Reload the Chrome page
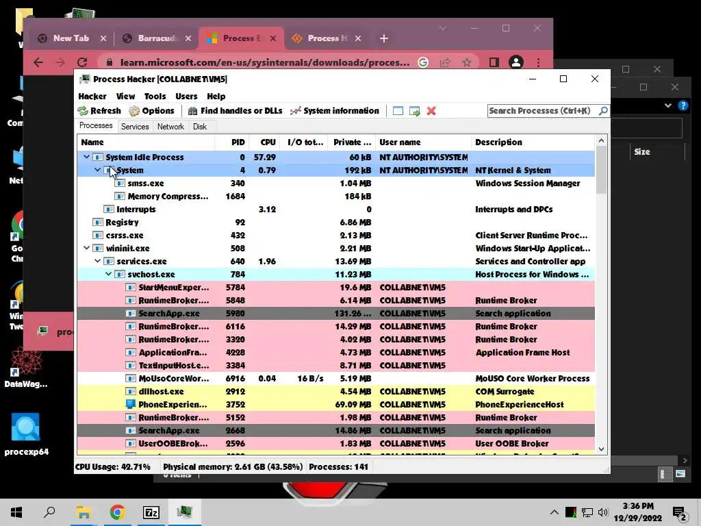Screen dimensions: 701x526 point(82,62)
